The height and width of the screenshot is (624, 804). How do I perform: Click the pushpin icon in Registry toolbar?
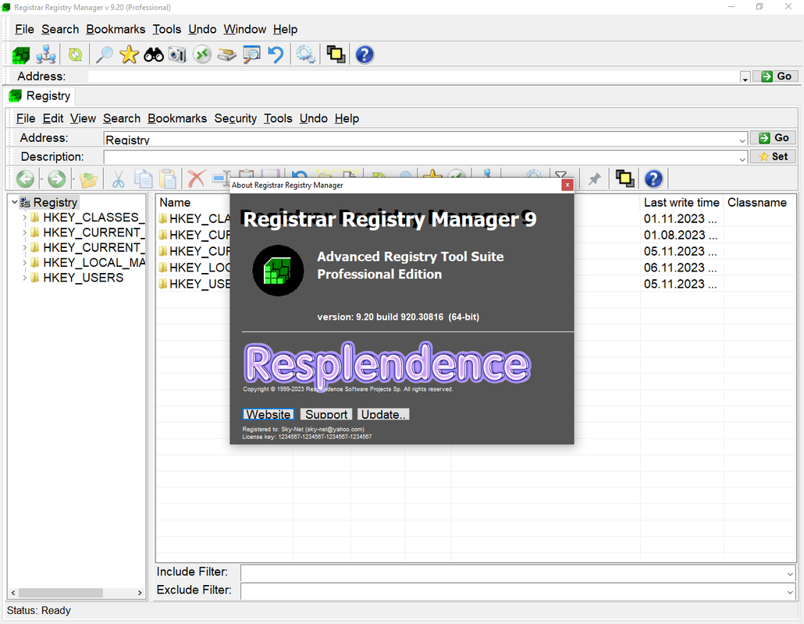pyautogui.click(x=594, y=179)
